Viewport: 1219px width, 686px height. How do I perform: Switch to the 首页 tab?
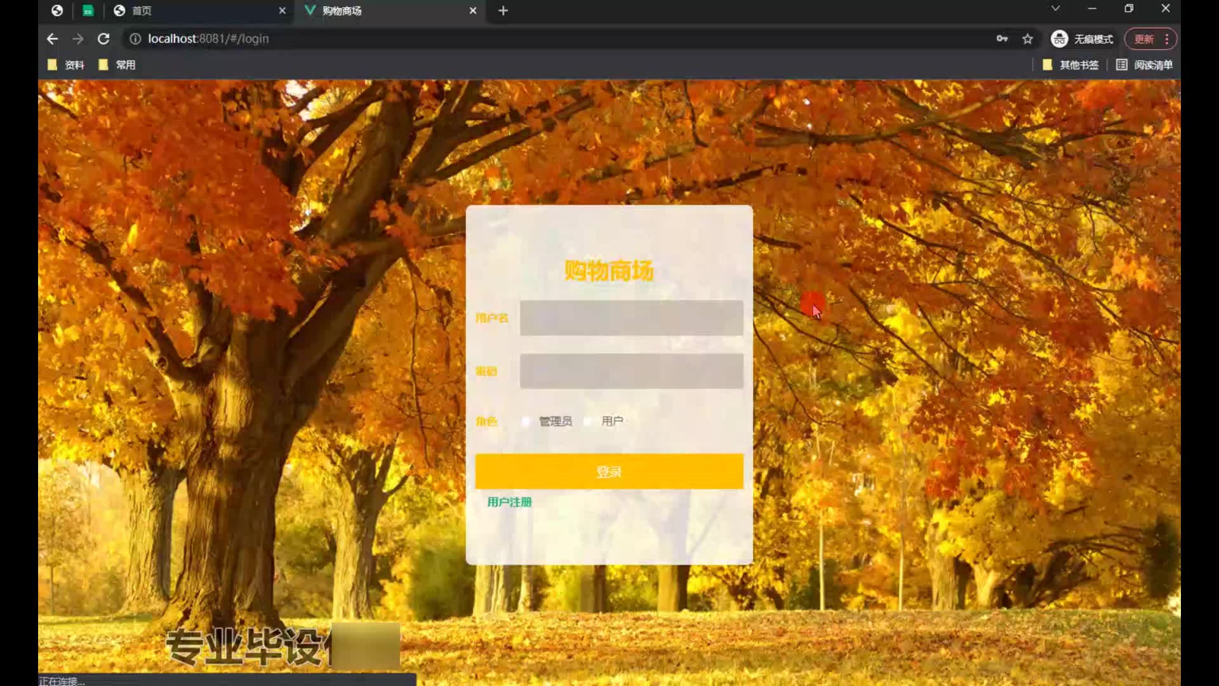tap(190, 11)
